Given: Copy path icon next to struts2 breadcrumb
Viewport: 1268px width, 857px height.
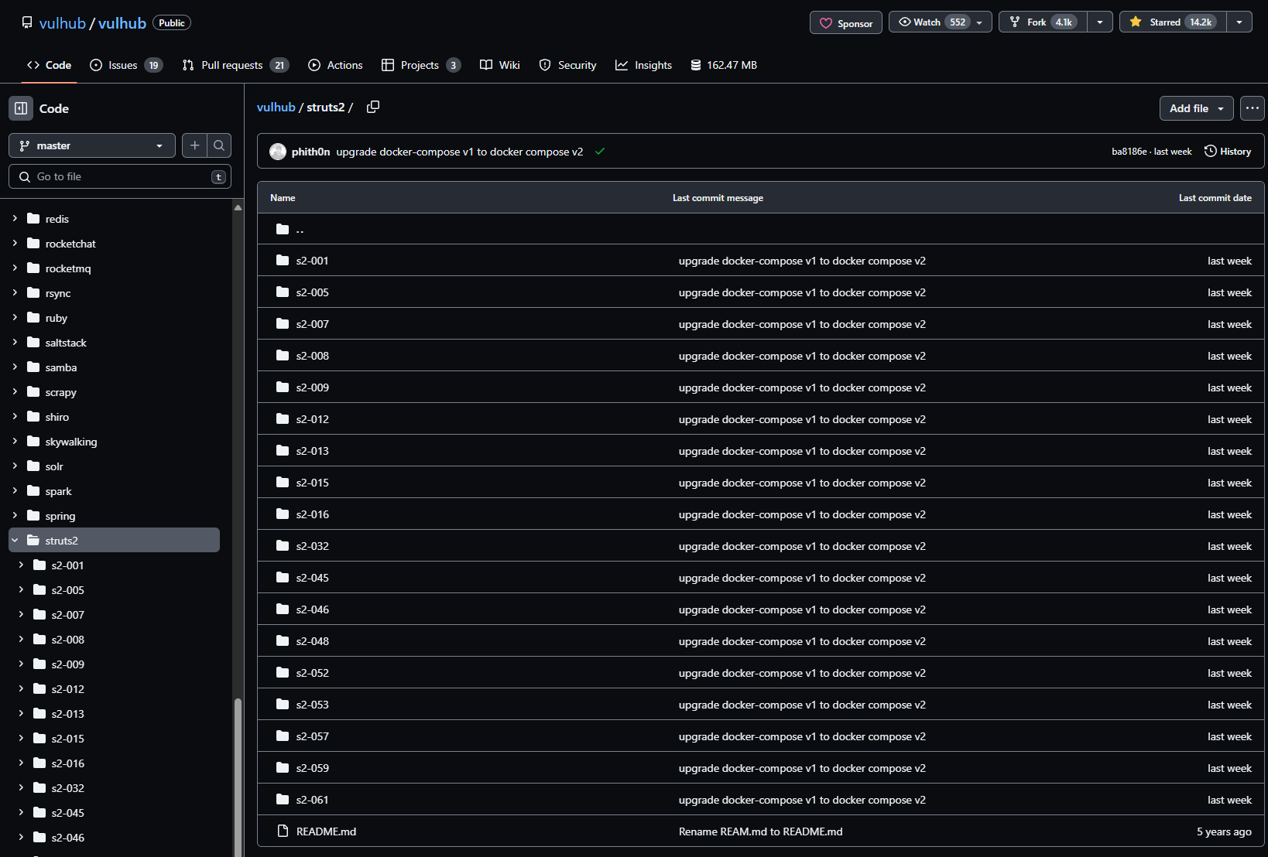Looking at the screenshot, I should tap(373, 107).
